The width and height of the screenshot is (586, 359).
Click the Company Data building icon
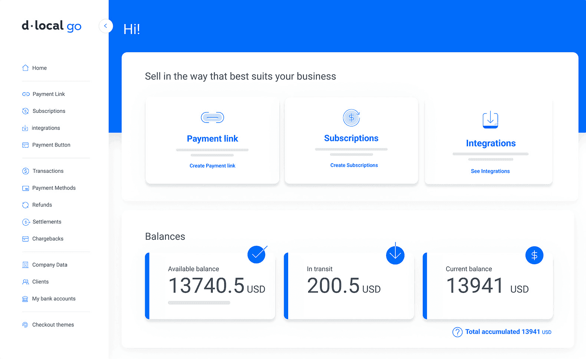(x=25, y=265)
